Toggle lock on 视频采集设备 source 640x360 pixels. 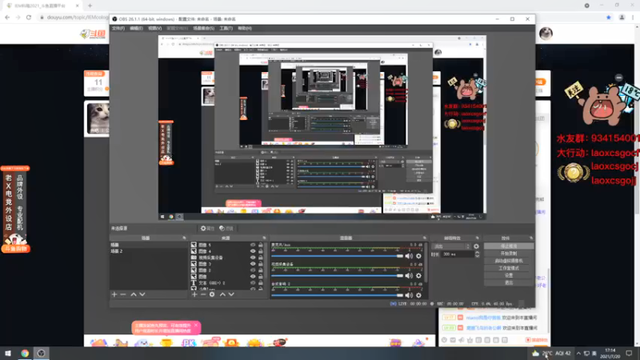coord(261,258)
